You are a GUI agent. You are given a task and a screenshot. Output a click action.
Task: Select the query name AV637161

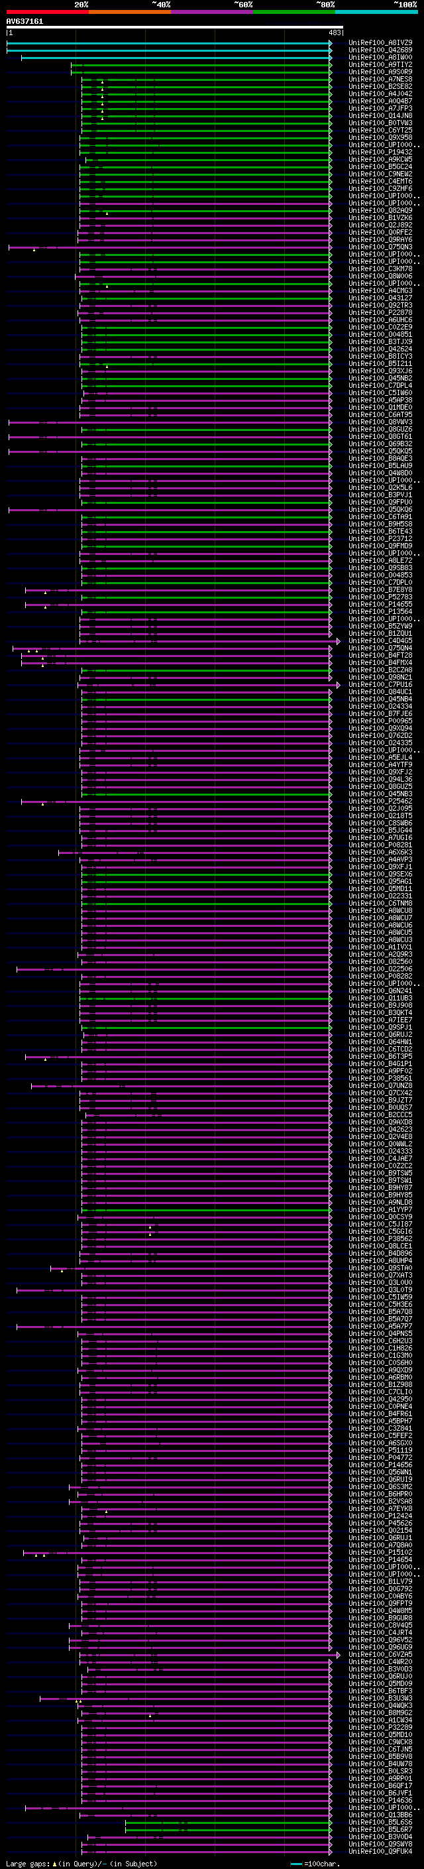coord(25,21)
